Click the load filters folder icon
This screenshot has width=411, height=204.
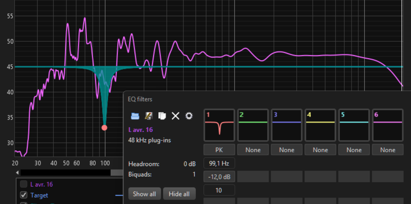click(135, 116)
